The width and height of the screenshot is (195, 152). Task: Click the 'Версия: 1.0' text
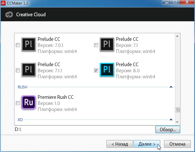(x=49, y=103)
